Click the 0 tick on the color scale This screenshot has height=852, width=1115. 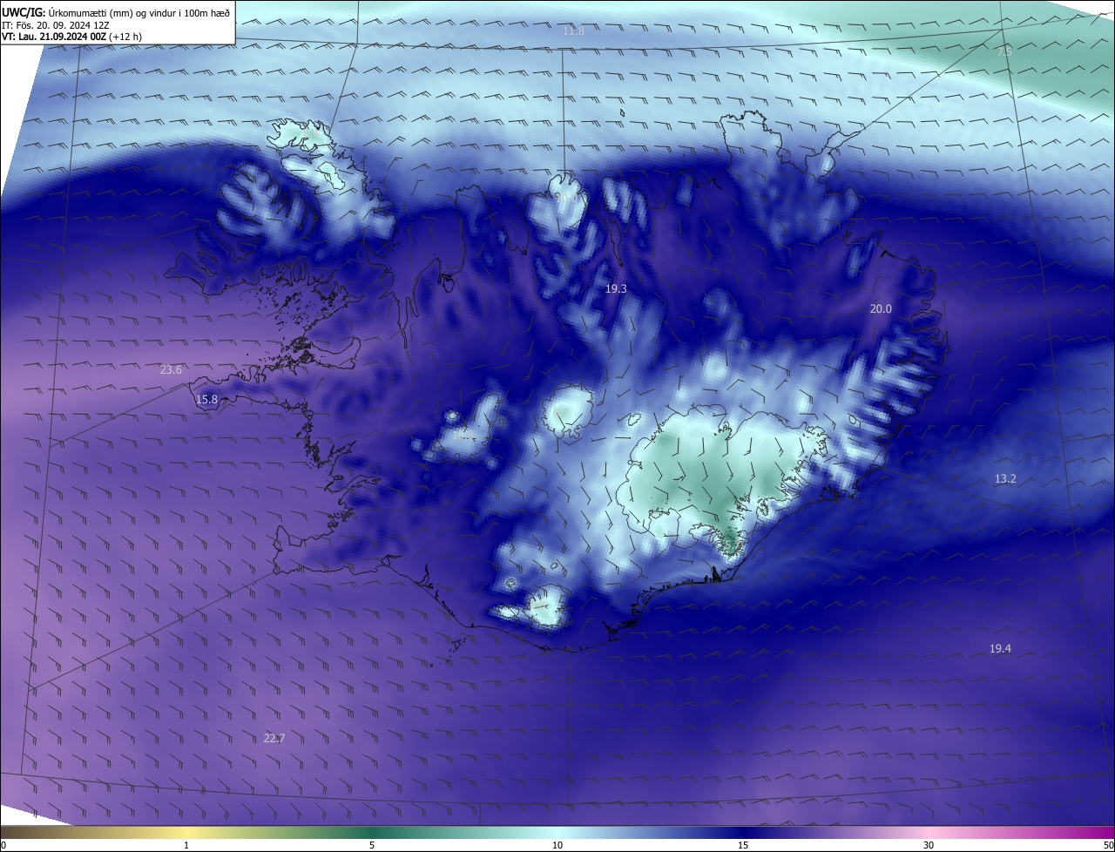[3, 845]
